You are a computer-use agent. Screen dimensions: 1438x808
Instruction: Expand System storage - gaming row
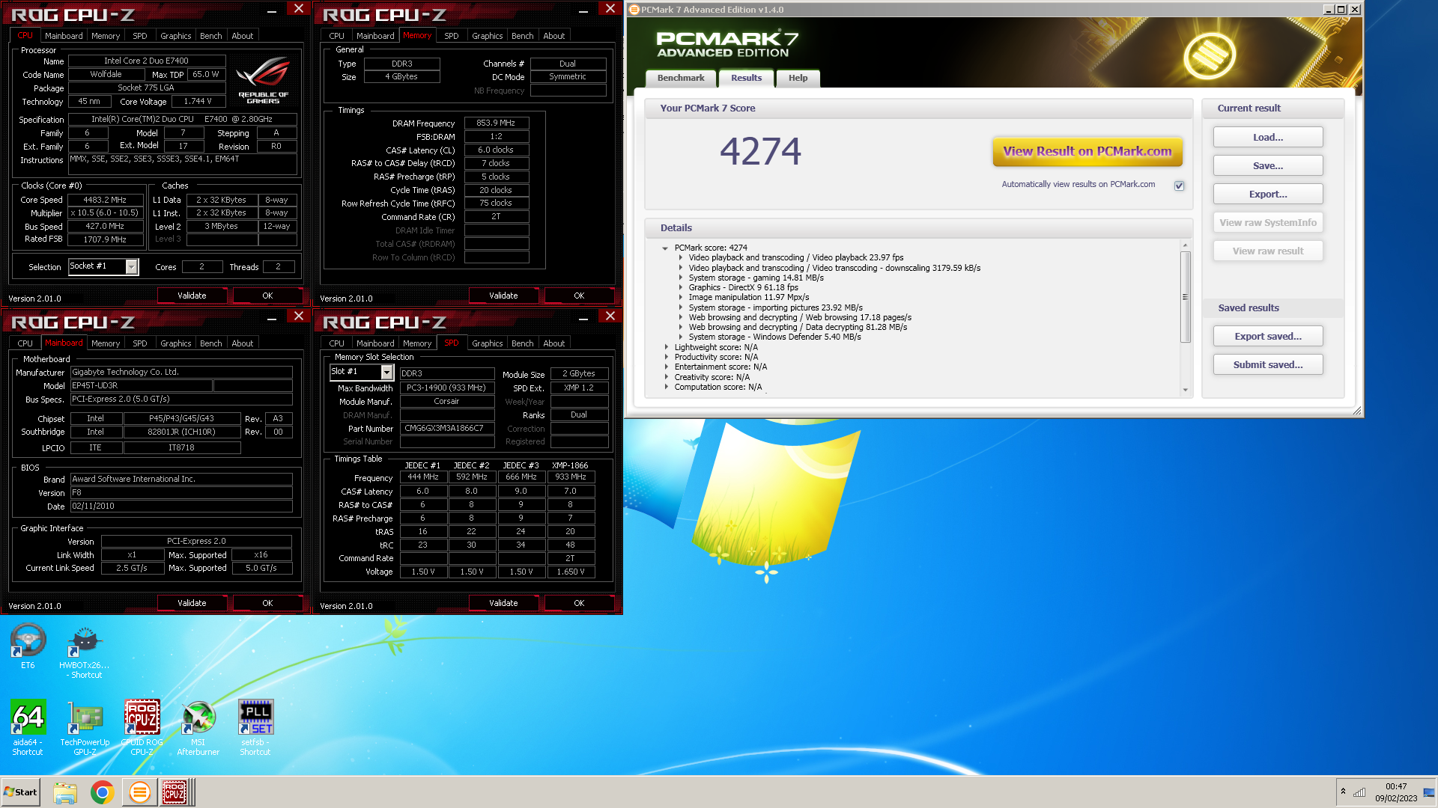coord(681,278)
